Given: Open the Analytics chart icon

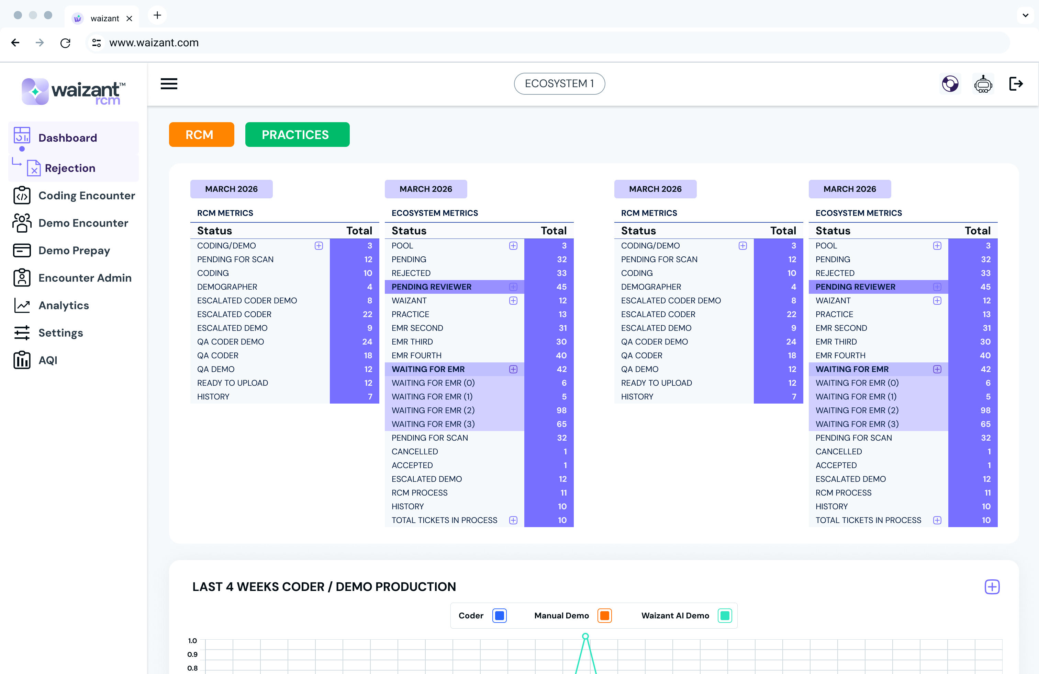Looking at the screenshot, I should click(x=22, y=306).
